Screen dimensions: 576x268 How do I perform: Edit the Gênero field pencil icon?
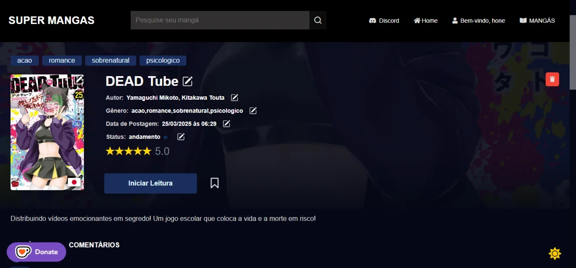(x=253, y=111)
